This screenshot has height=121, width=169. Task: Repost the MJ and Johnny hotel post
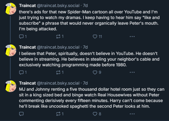[x=60, y=114]
